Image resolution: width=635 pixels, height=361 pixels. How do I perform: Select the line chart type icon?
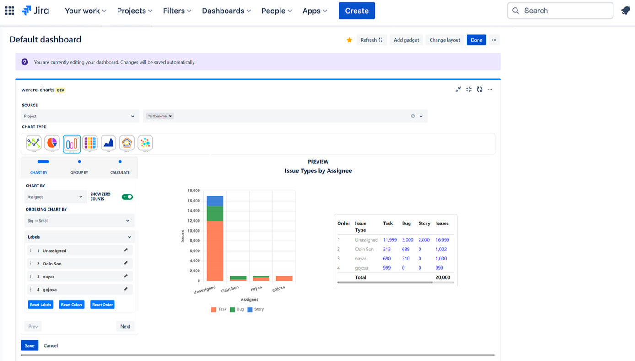point(33,143)
